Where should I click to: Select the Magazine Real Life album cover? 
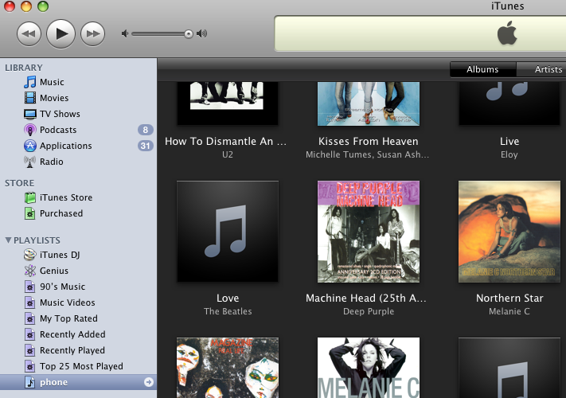[x=228, y=368]
